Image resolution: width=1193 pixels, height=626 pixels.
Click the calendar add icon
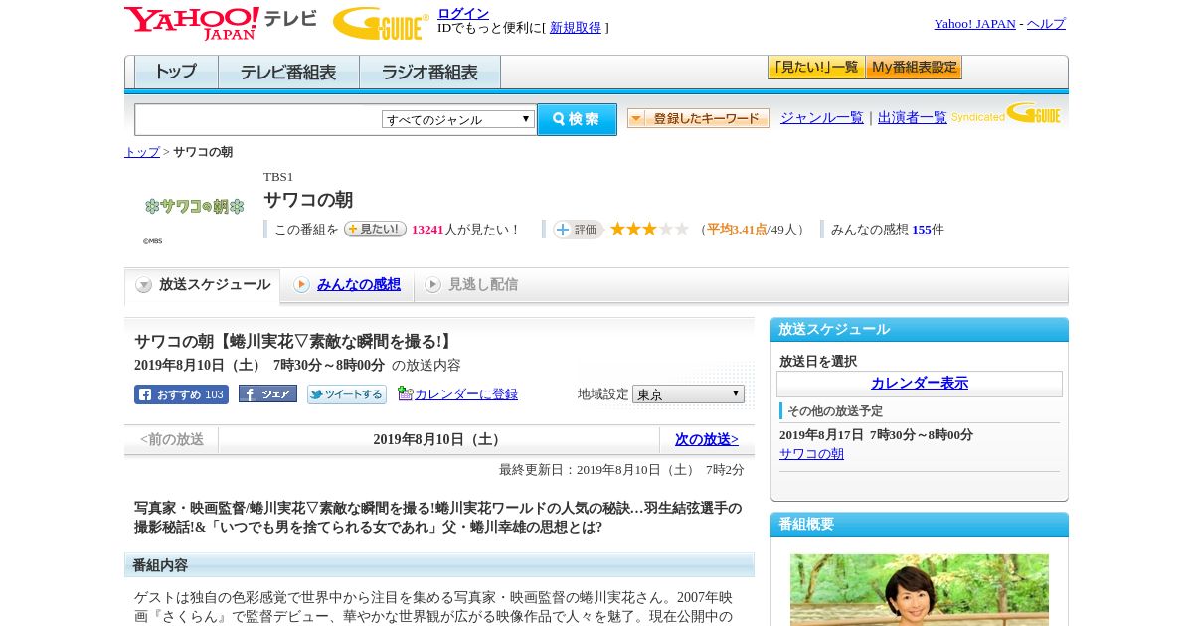(405, 393)
